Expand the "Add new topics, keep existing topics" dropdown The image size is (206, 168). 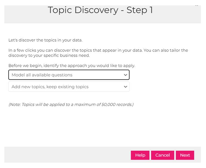69,87
